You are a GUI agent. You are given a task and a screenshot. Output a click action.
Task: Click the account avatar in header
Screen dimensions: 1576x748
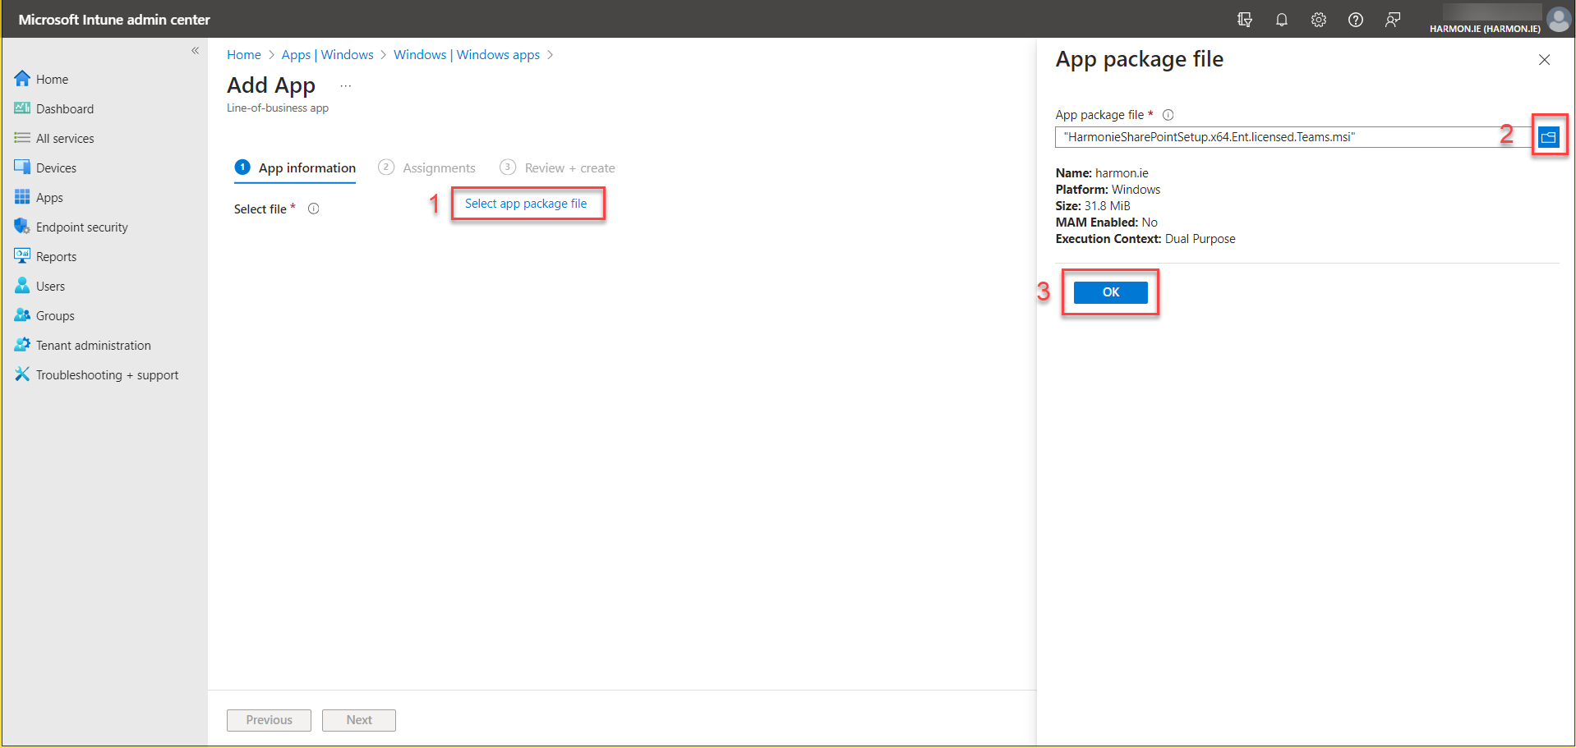(x=1559, y=19)
